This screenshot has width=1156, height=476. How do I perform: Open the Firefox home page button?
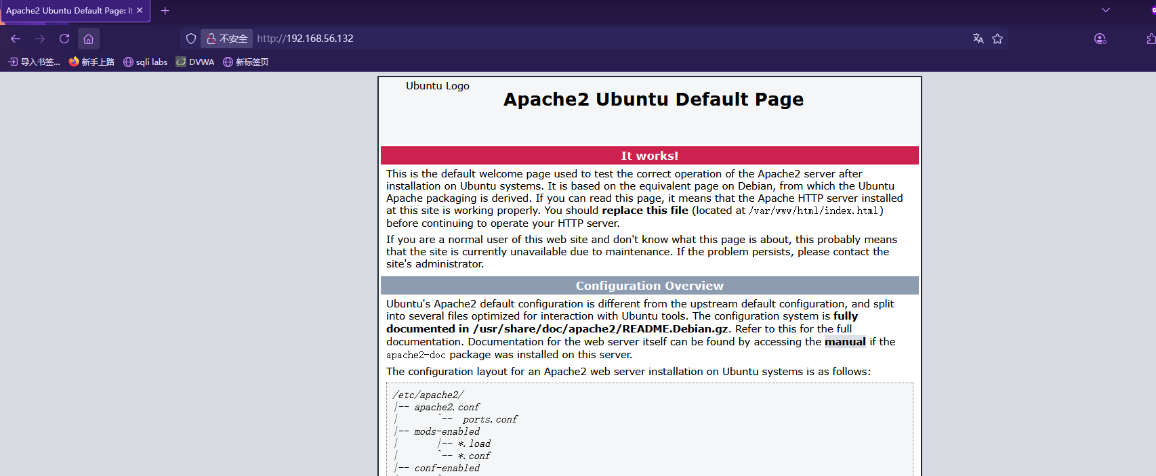[88, 39]
